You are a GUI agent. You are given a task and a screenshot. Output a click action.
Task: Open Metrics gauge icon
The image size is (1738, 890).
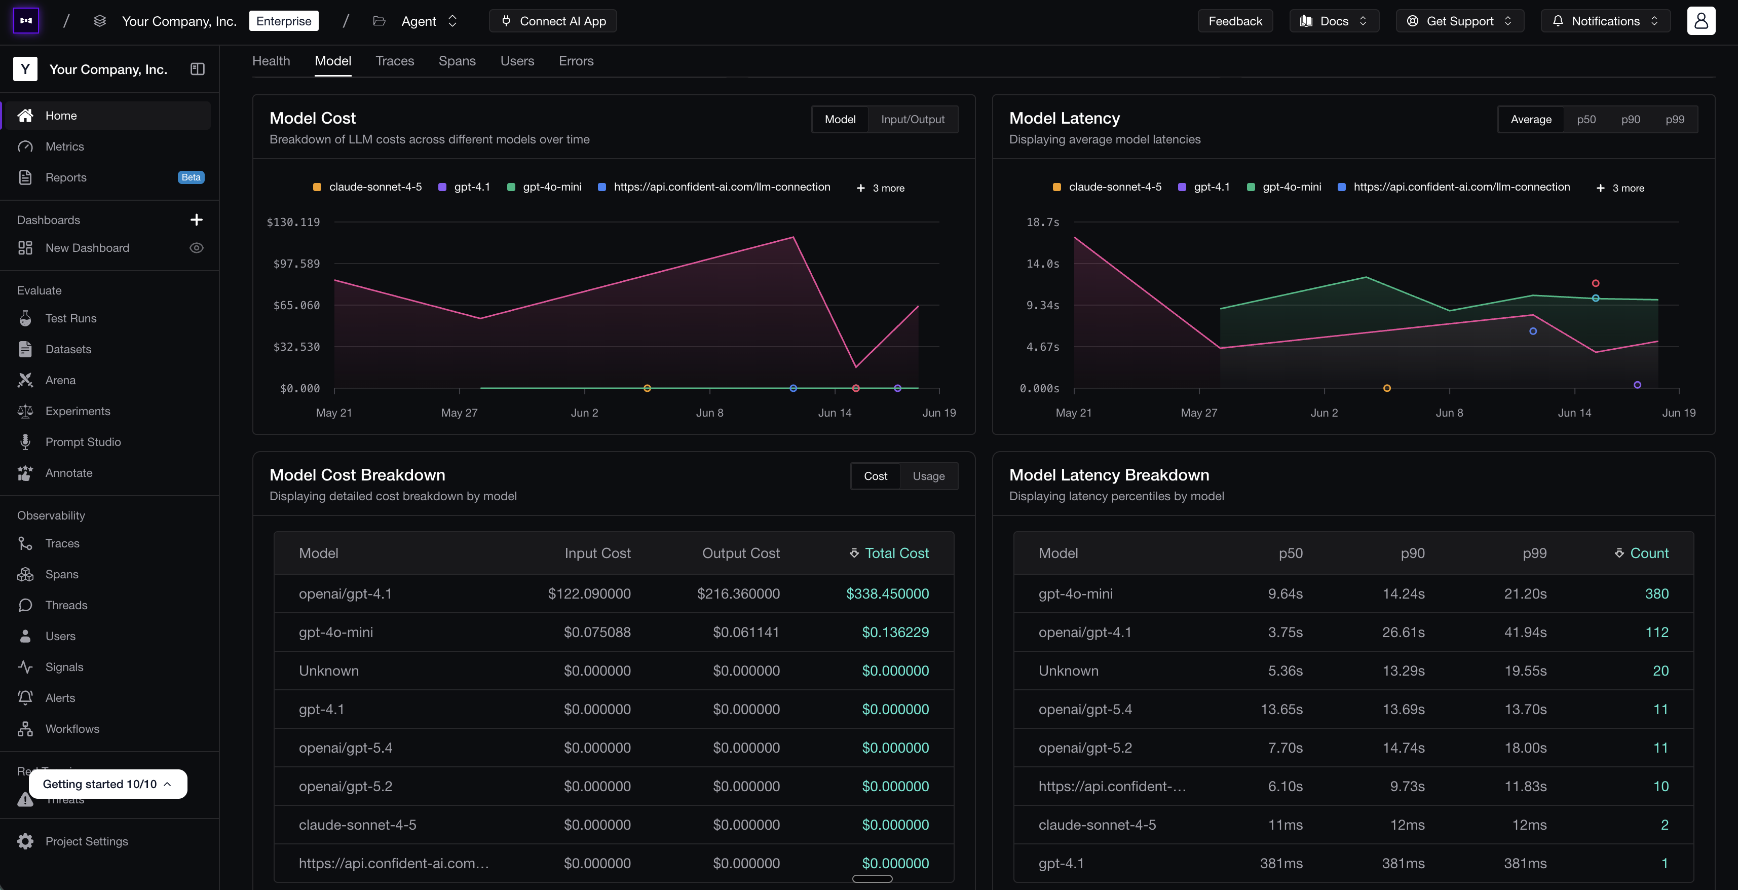tap(25, 146)
